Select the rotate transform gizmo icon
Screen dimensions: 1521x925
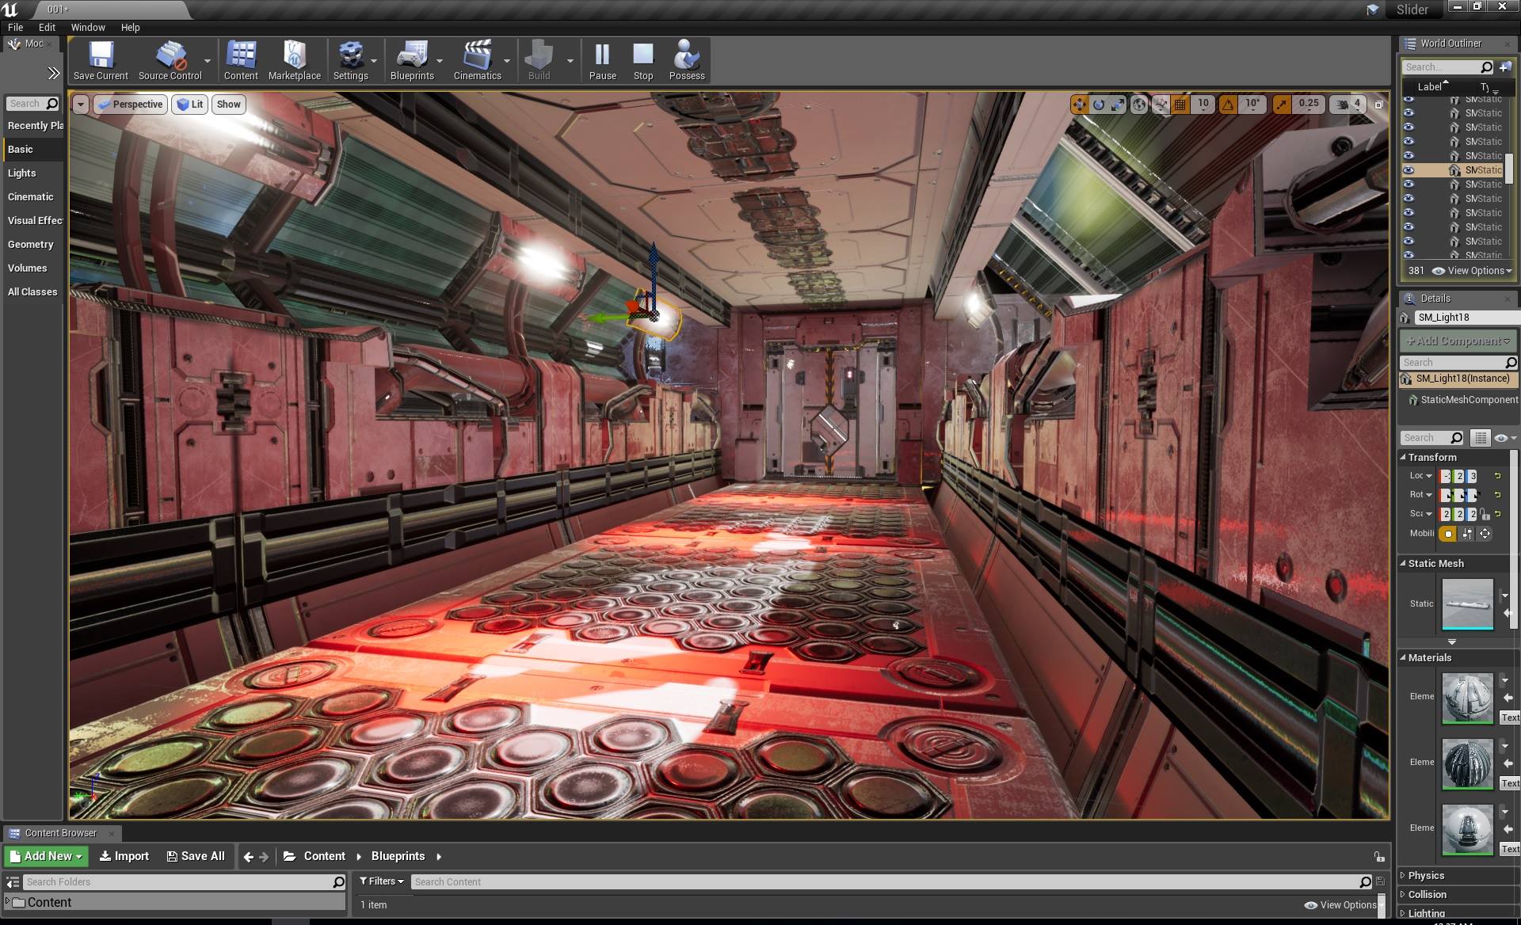tap(1099, 105)
